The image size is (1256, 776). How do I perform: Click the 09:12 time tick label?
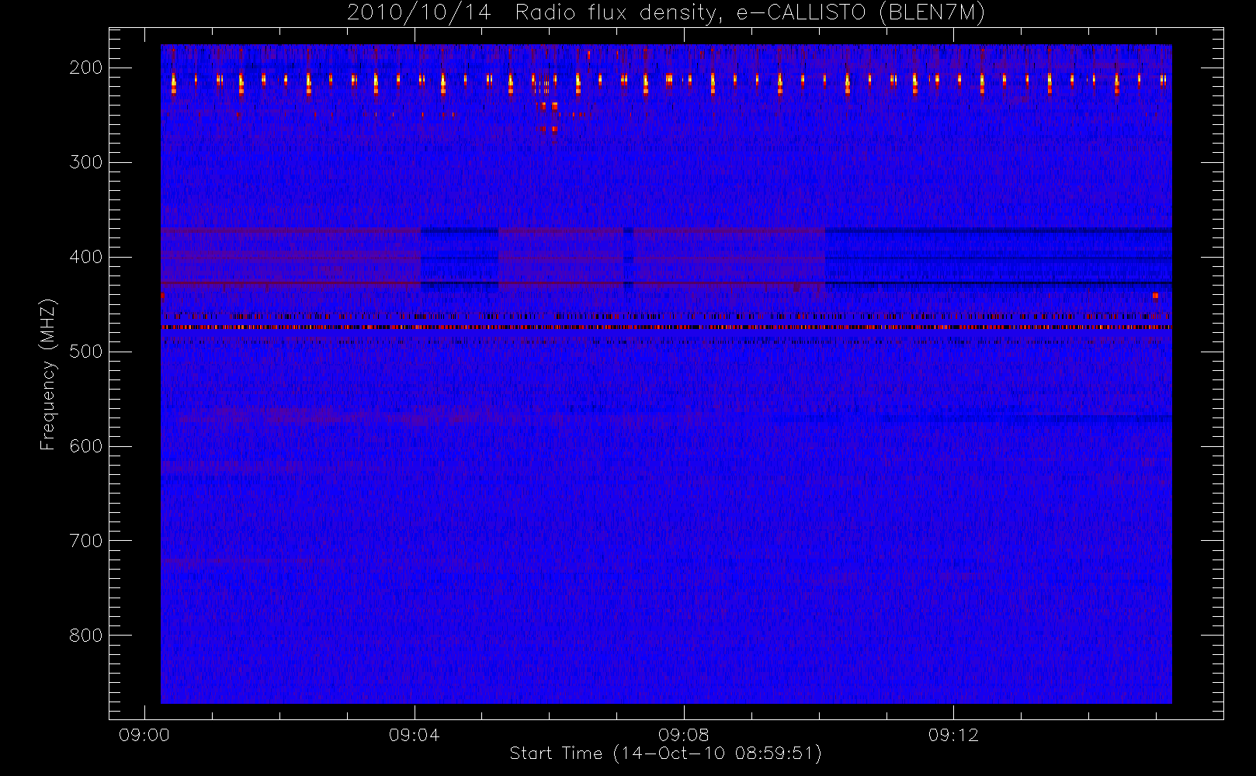click(x=953, y=735)
